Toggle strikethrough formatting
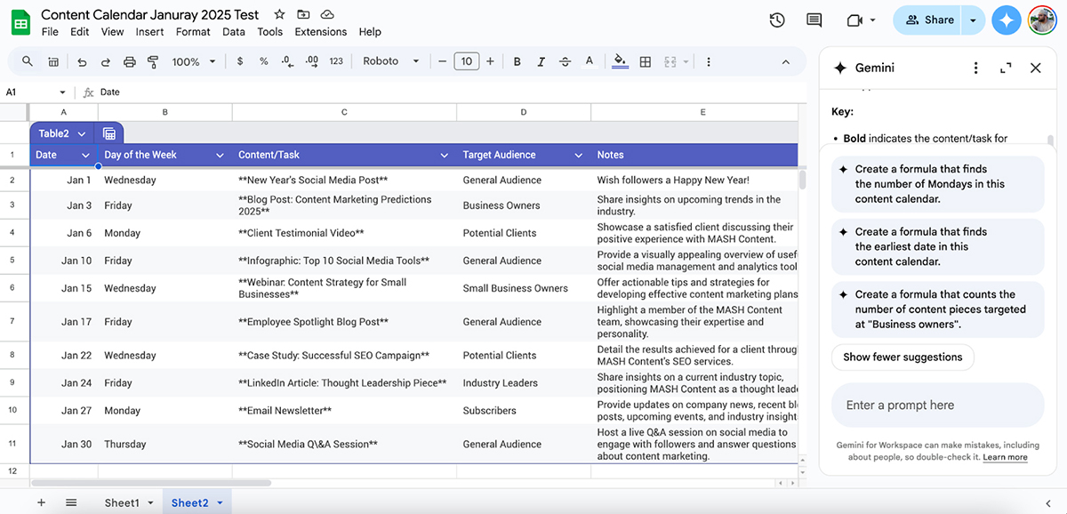Viewport: 1067px width, 514px height. pos(565,62)
